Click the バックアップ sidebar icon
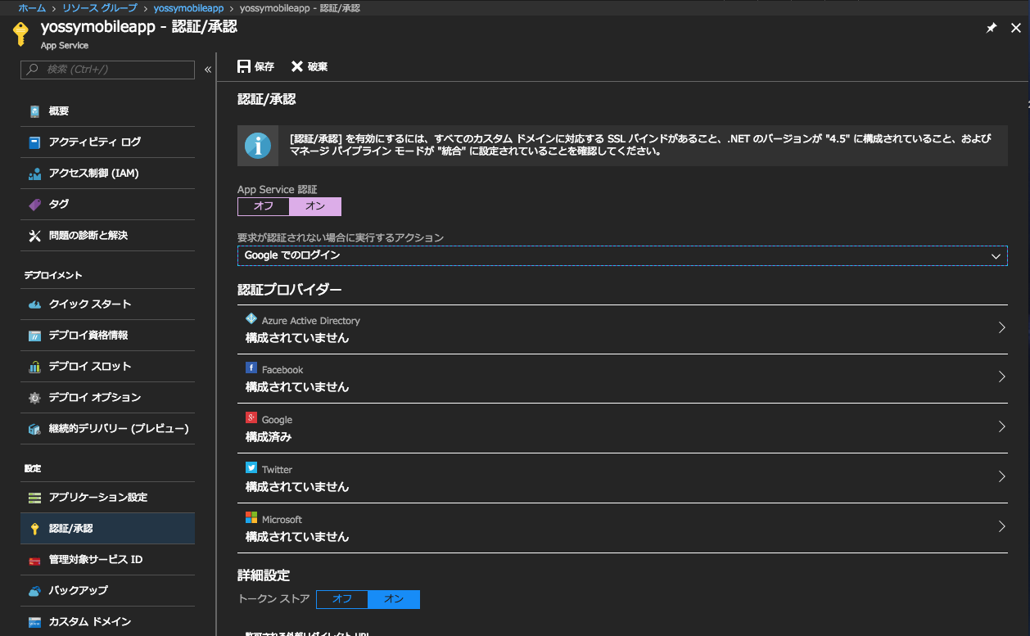 click(88, 590)
